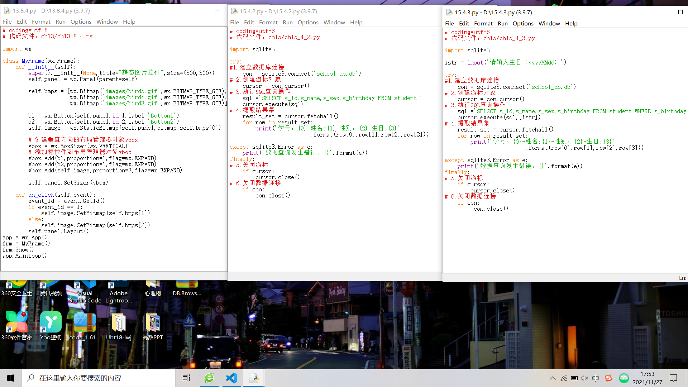Click the Task View taskbar icon
Viewport: 688px width, 387px height.
click(186, 378)
